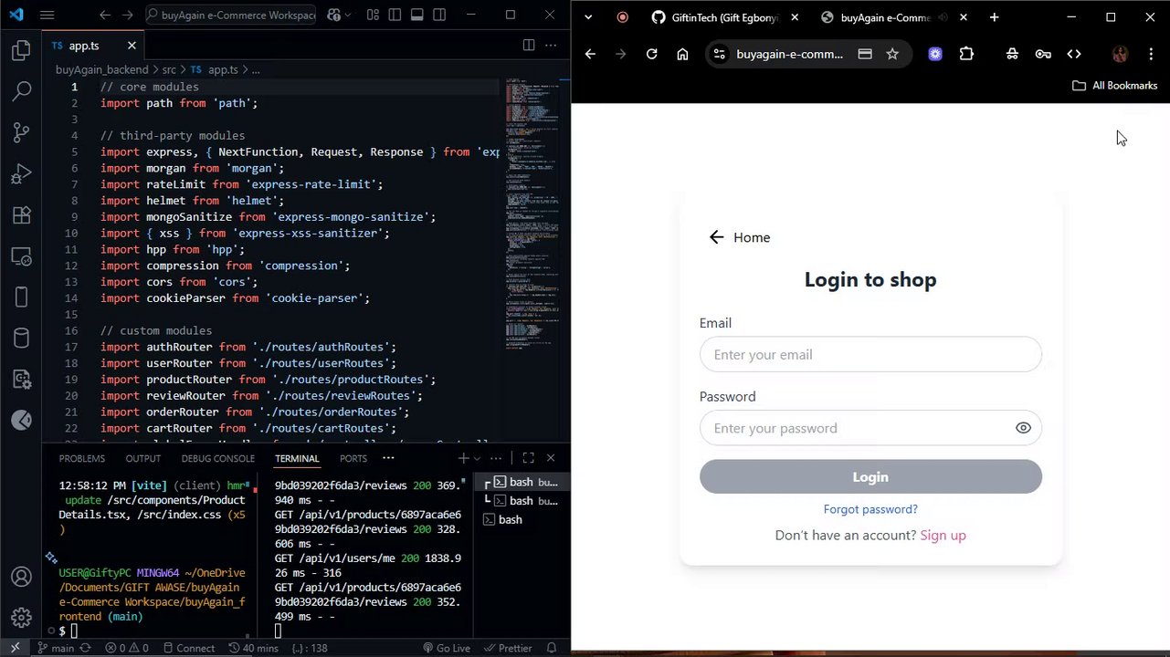This screenshot has width=1170, height=657.
Task: Open the remote window status bar button
Action: click(15, 648)
